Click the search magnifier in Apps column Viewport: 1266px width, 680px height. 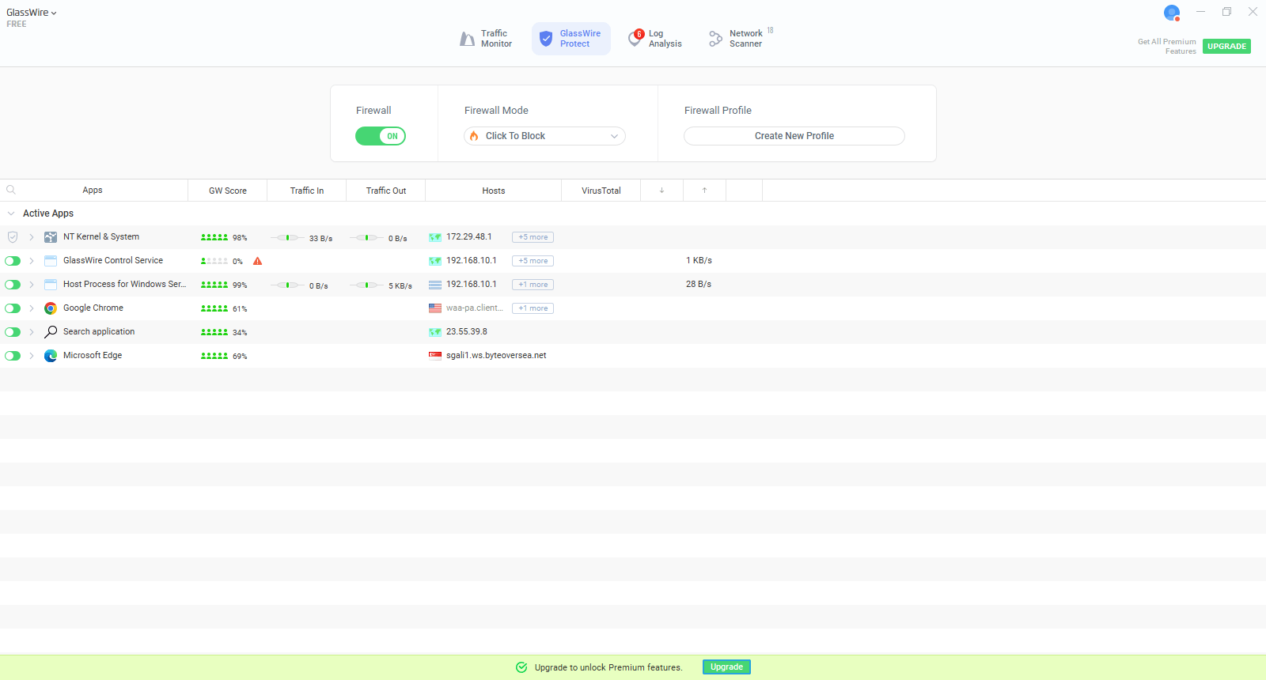tap(11, 190)
